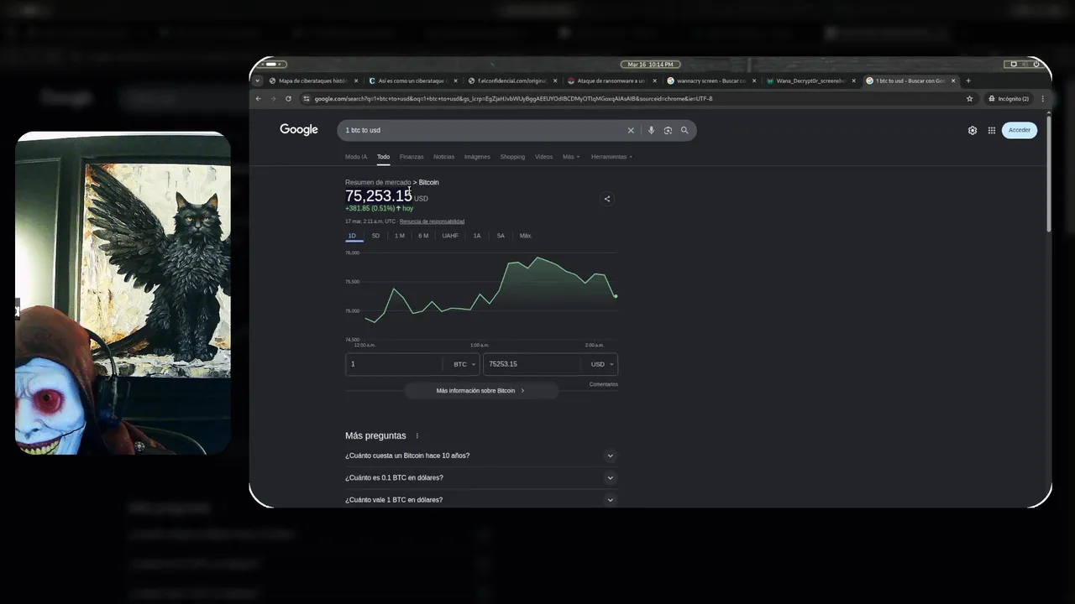Select the Shopping search tab
Screen dimensions: 1075x604
(512, 157)
